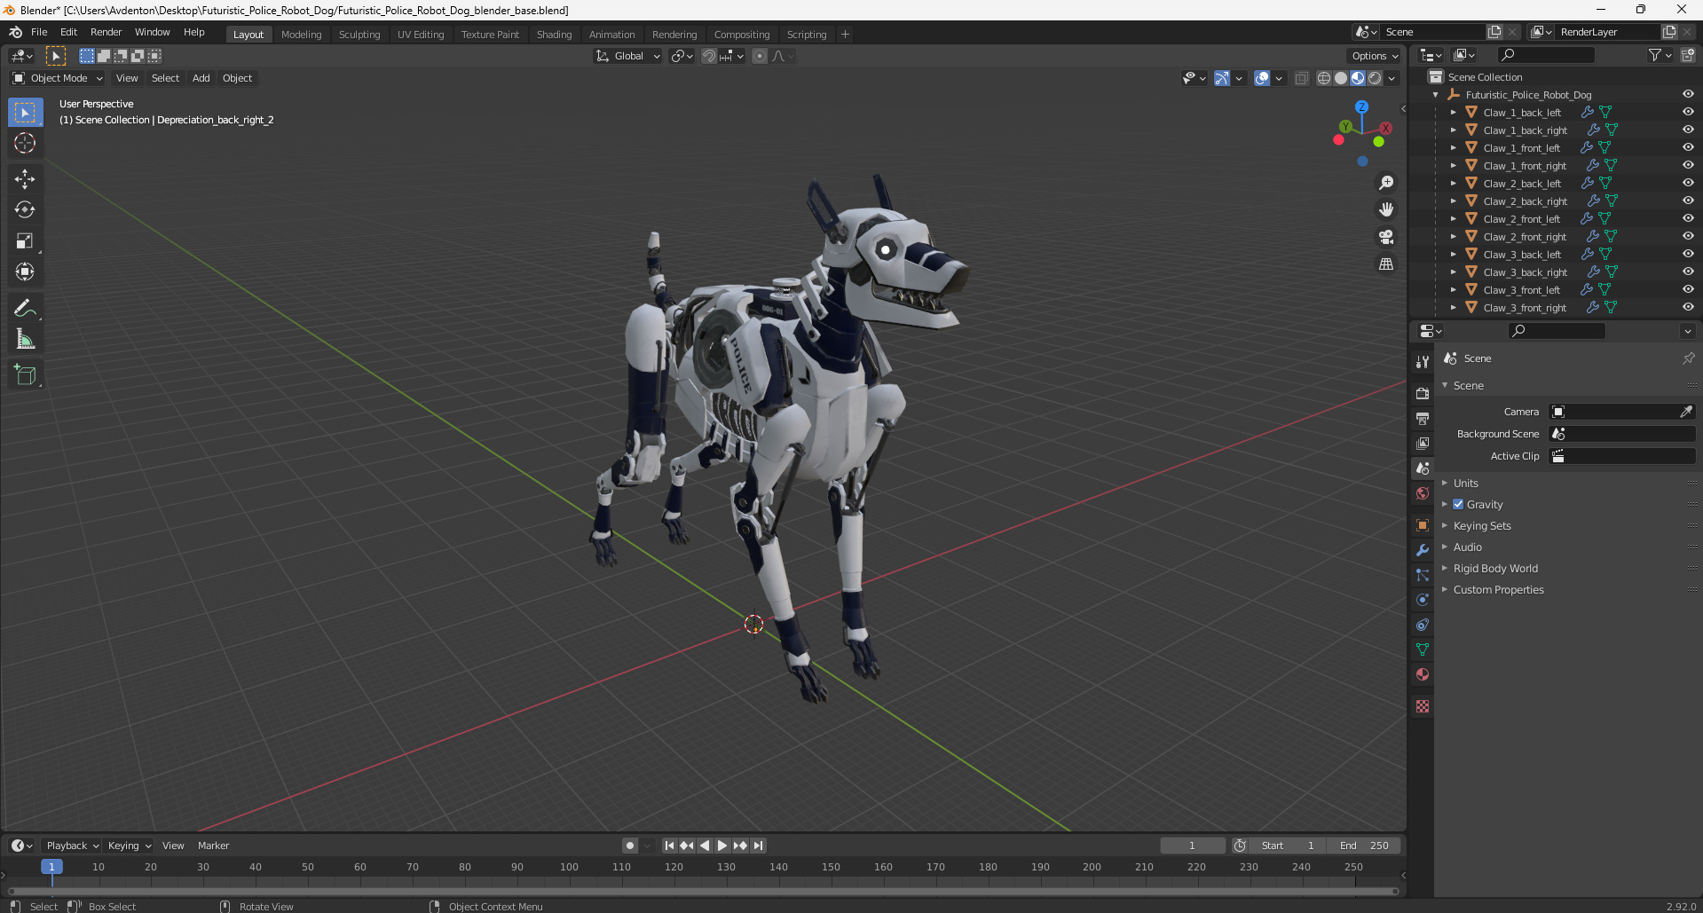
Task: Switch to wireframe viewport shading
Action: (x=1323, y=78)
